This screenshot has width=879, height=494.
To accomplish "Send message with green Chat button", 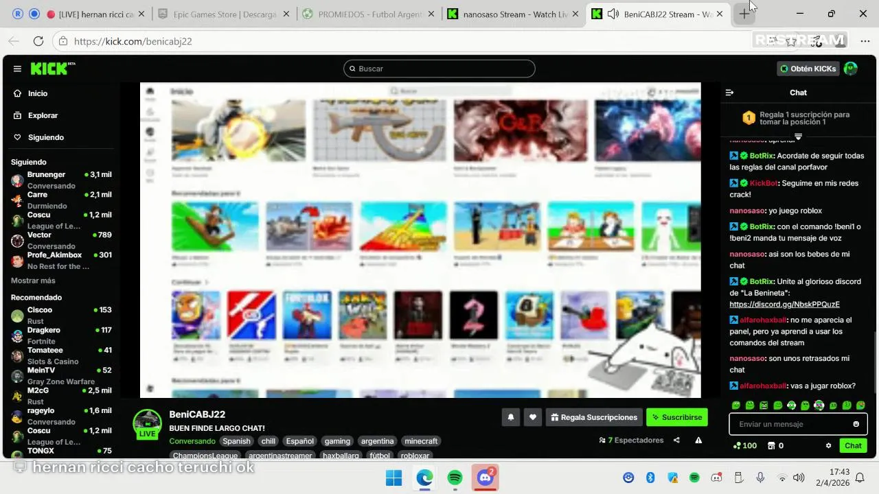I will coord(853,445).
